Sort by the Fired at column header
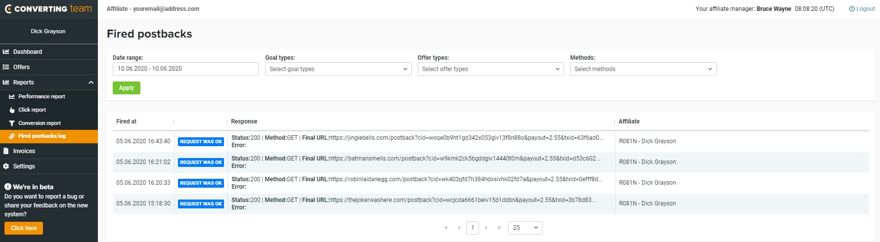 point(127,121)
